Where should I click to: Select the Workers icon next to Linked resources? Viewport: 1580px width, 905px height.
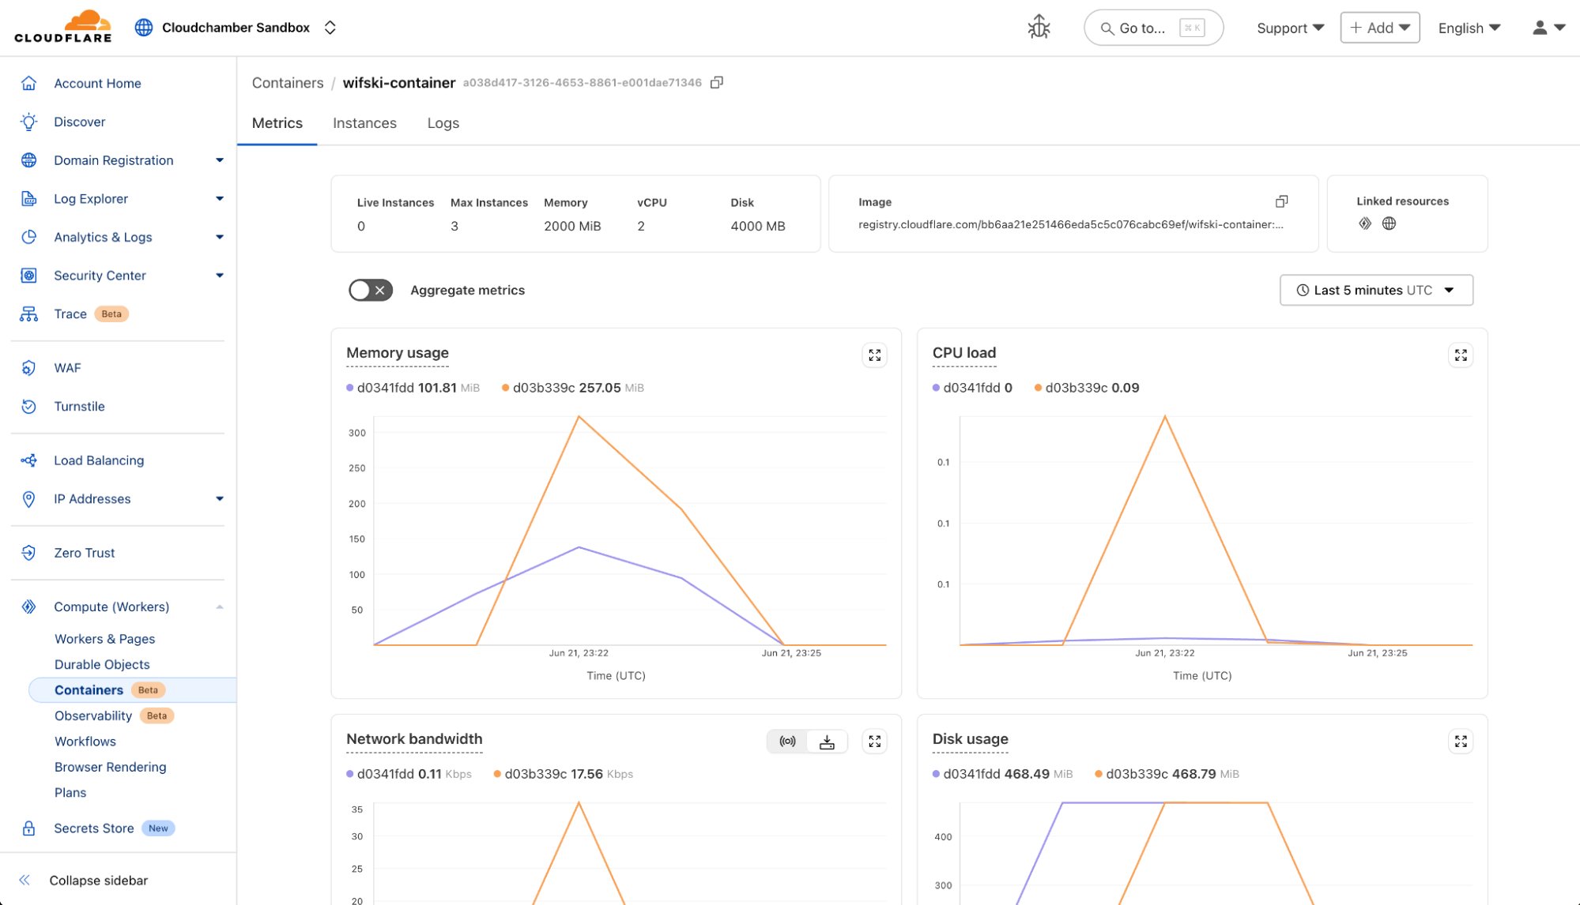coord(1365,223)
